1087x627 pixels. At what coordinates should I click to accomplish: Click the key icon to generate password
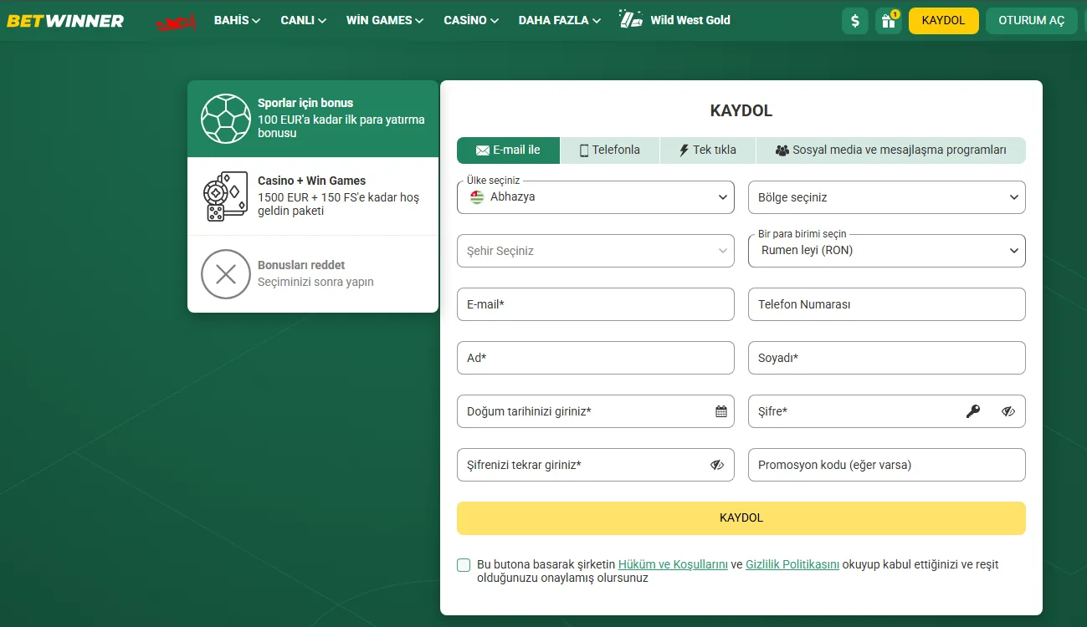click(x=972, y=411)
